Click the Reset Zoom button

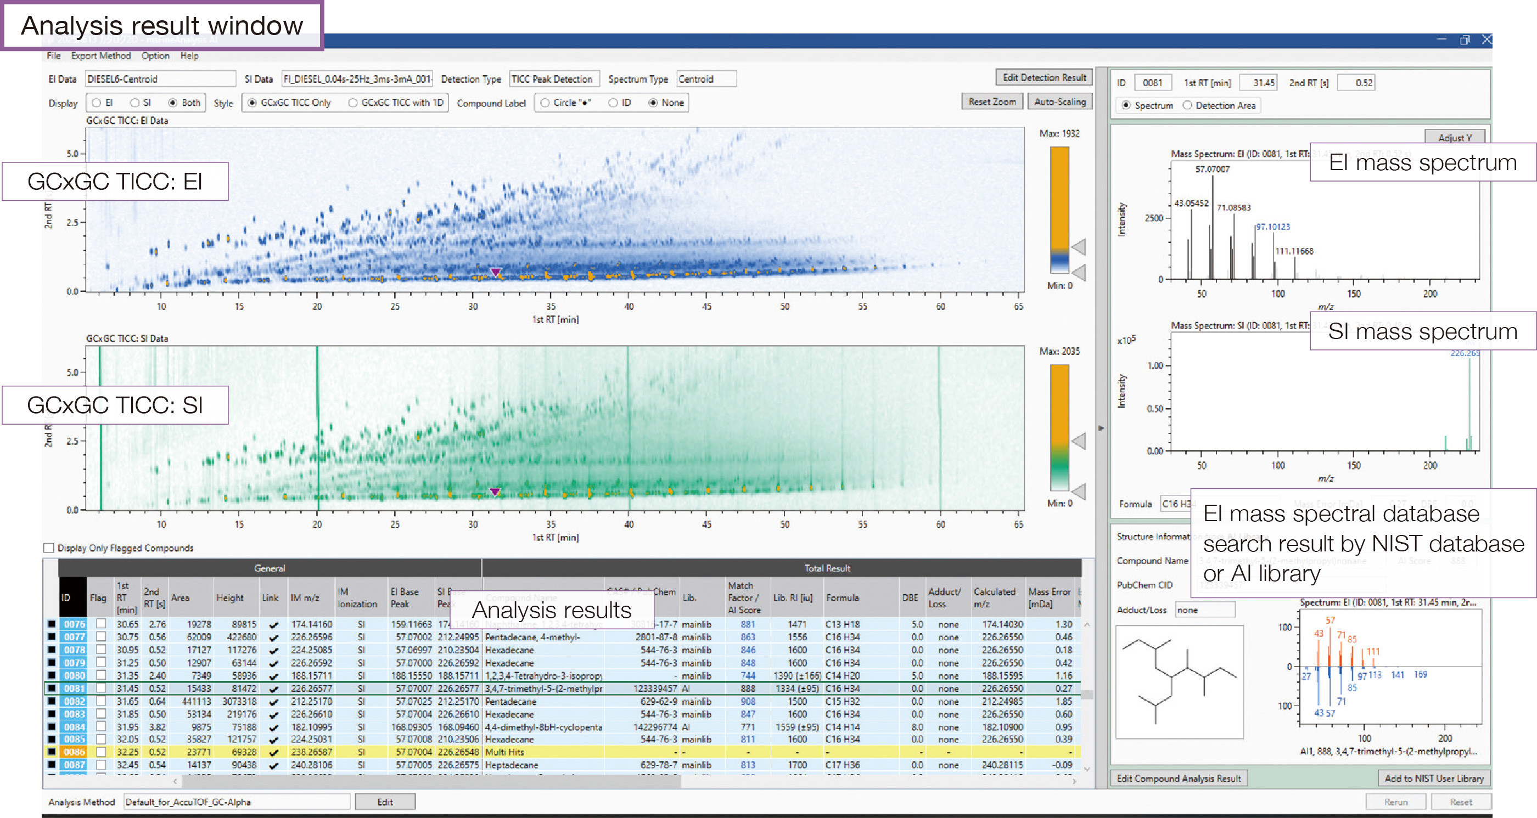[992, 101]
